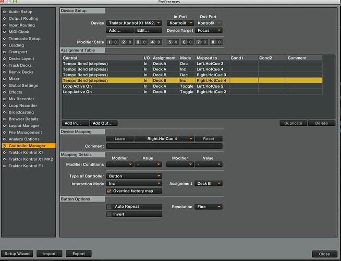Launch the Setup Wizard
The height and width of the screenshot is (261, 341).
coord(17,254)
